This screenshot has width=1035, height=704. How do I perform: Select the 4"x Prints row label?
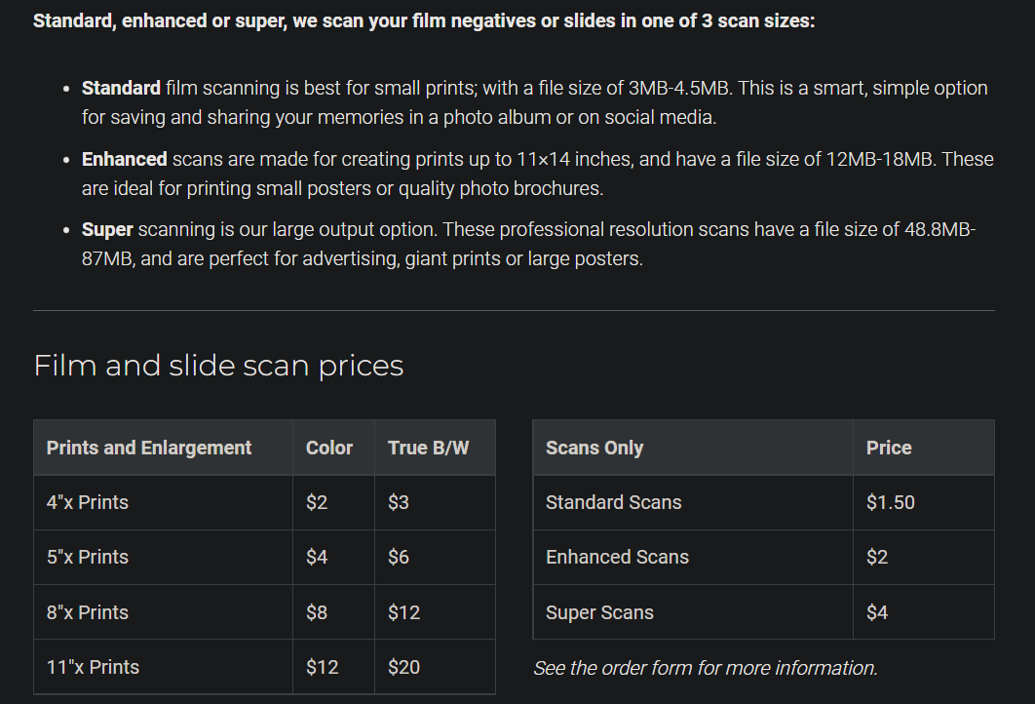[88, 502]
